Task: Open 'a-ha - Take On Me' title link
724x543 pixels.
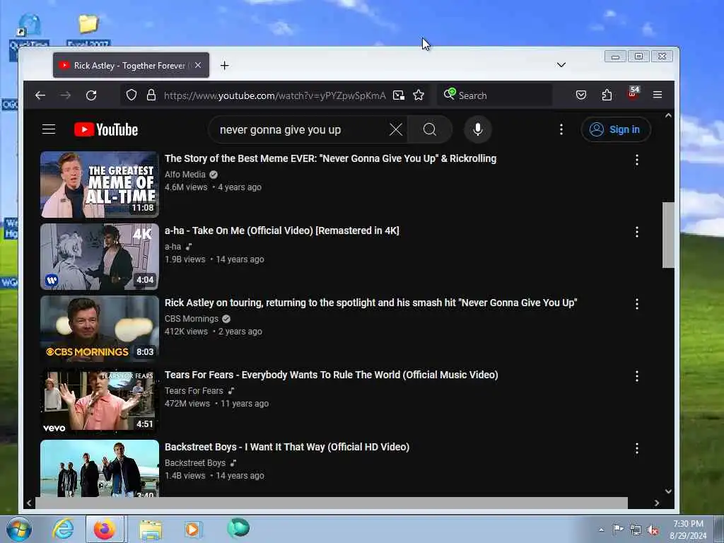Action: pyautogui.click(x=281, y=230)
